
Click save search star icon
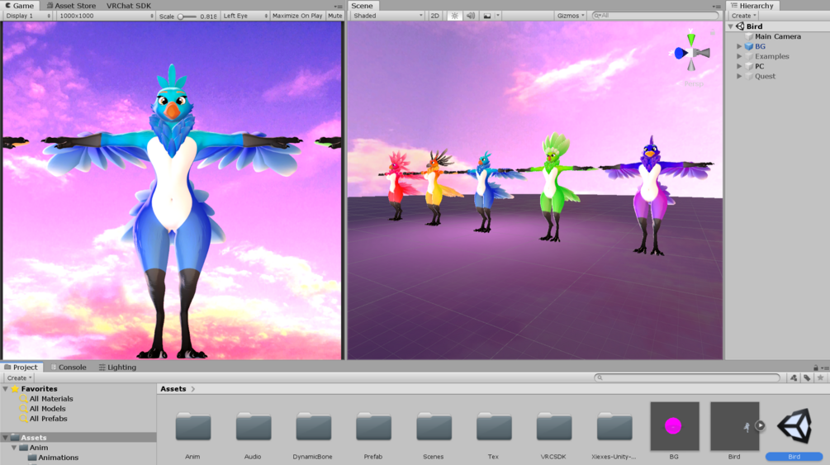coord(820,377)
